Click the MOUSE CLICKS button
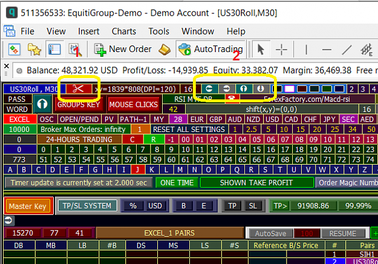 click(134, 105)
